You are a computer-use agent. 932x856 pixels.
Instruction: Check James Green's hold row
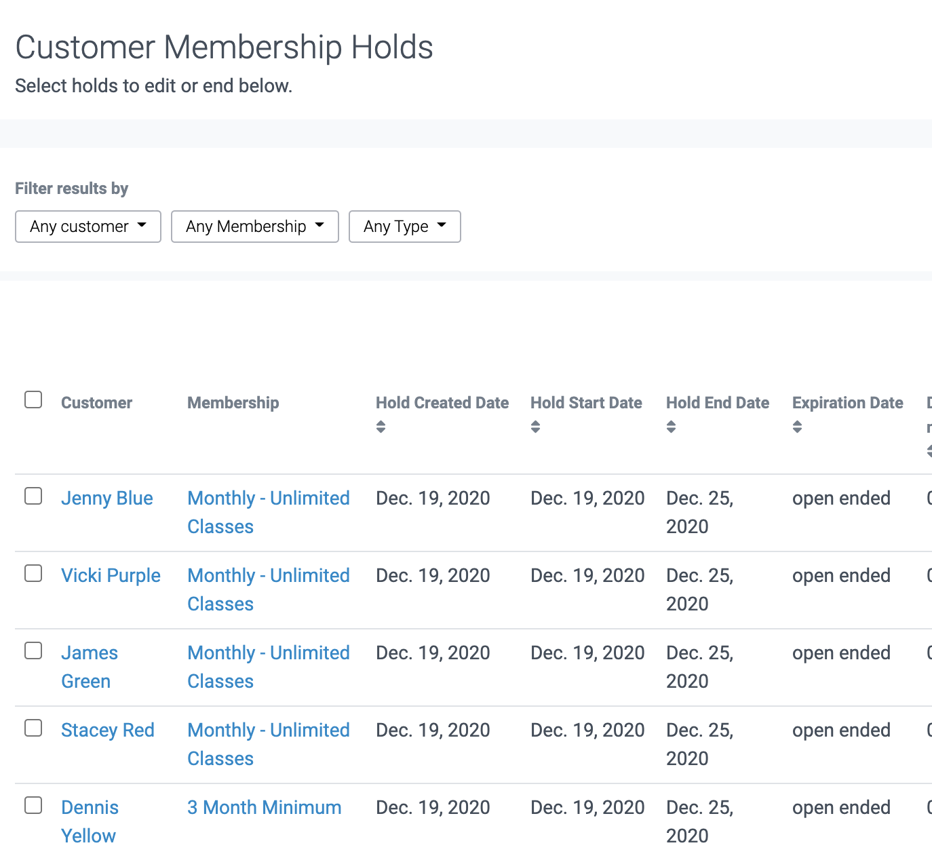pos(33,650)
